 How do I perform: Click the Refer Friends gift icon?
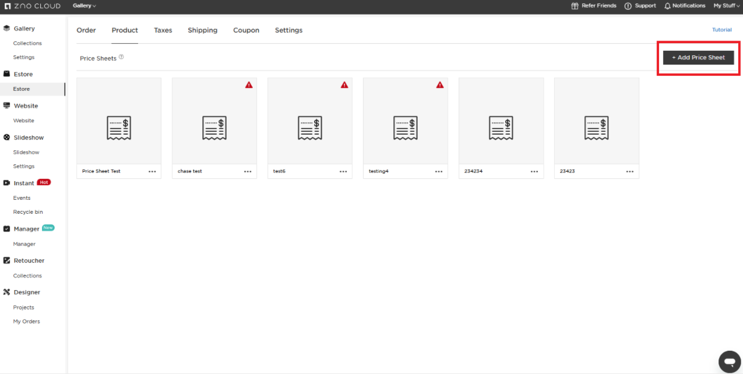coord(575,6)
